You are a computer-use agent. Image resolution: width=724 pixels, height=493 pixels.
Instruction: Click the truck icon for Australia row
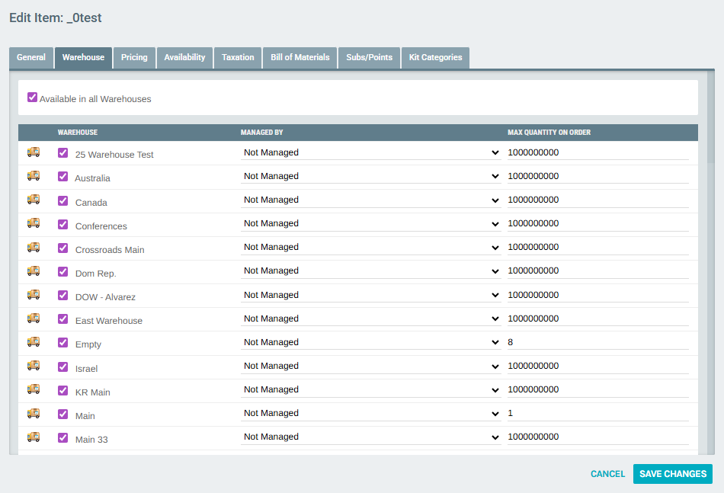[34, 176]
